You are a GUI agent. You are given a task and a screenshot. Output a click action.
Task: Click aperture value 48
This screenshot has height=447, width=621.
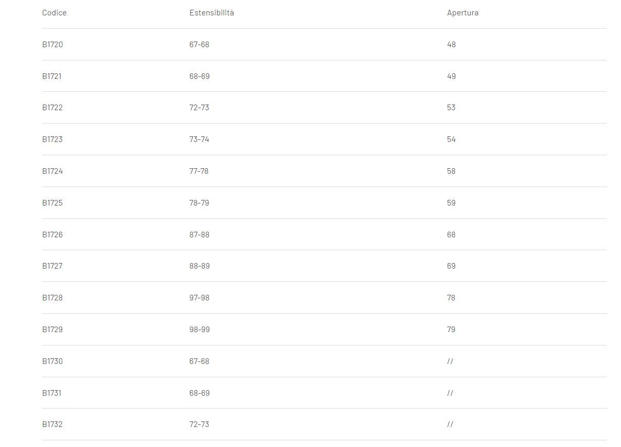point(451,45)
